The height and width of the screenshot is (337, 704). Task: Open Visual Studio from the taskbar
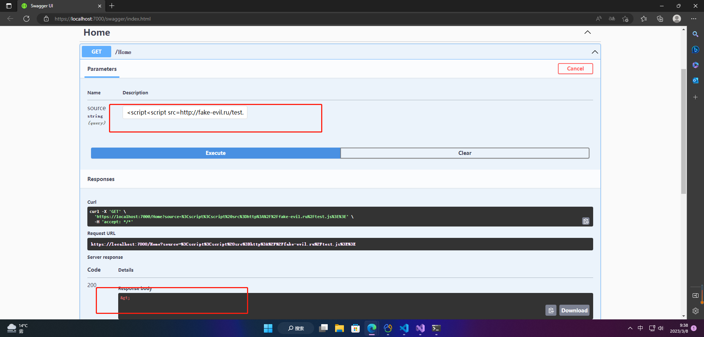click(420, 328)
